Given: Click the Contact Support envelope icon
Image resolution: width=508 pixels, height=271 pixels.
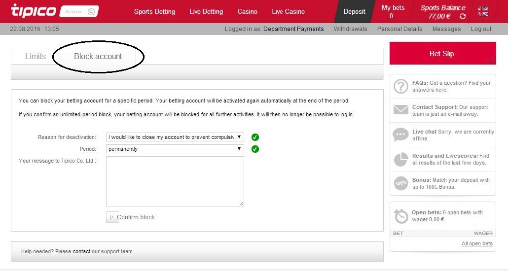Looking at the screenshot, I should 401,110.
